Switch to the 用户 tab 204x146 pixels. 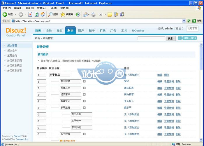[81, 30]
